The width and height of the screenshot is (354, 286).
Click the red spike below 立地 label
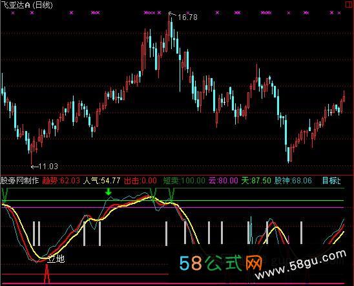(x=47, y=274)
